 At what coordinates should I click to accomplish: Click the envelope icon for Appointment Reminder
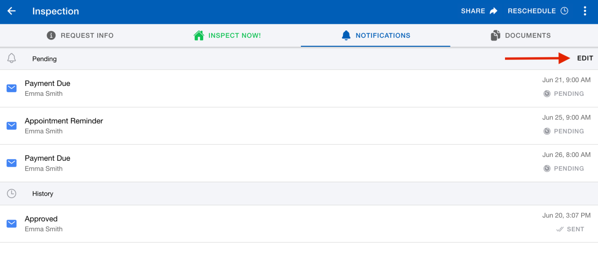[x=11, y=125]
